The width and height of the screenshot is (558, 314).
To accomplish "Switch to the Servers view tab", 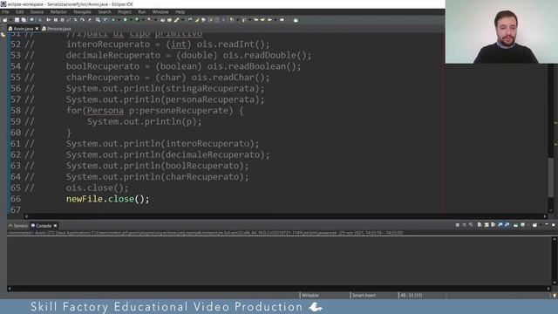I will tap(17, 226).
